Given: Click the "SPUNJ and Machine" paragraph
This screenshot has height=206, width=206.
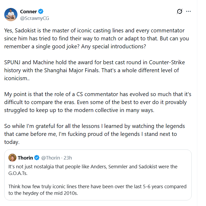Looking at the screenshot, I should (94, 70).
